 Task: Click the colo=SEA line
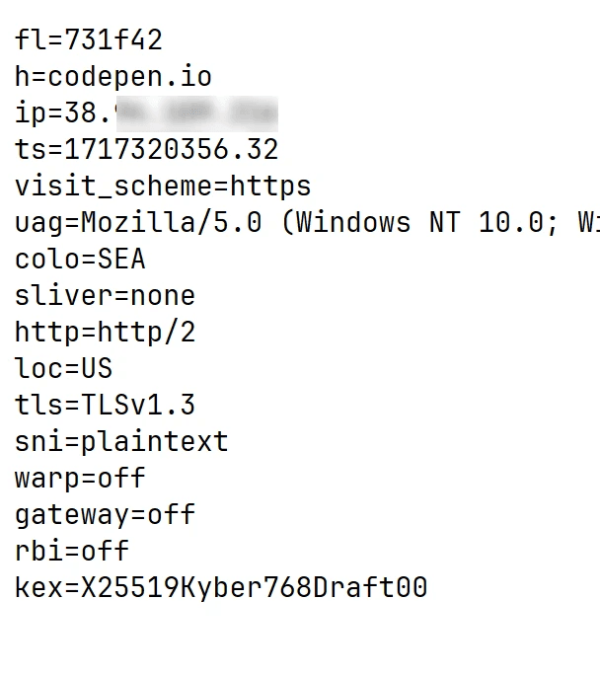point(80,260)
